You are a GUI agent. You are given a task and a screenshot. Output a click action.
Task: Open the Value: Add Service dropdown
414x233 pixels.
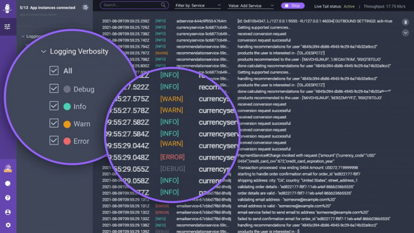[x=251, y=6]
